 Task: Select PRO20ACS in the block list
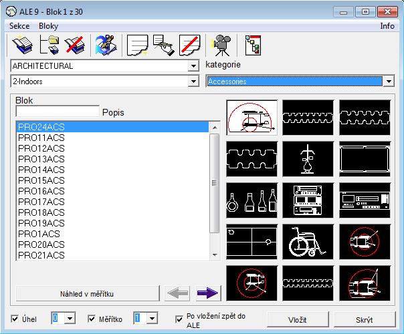click(112, 244)
